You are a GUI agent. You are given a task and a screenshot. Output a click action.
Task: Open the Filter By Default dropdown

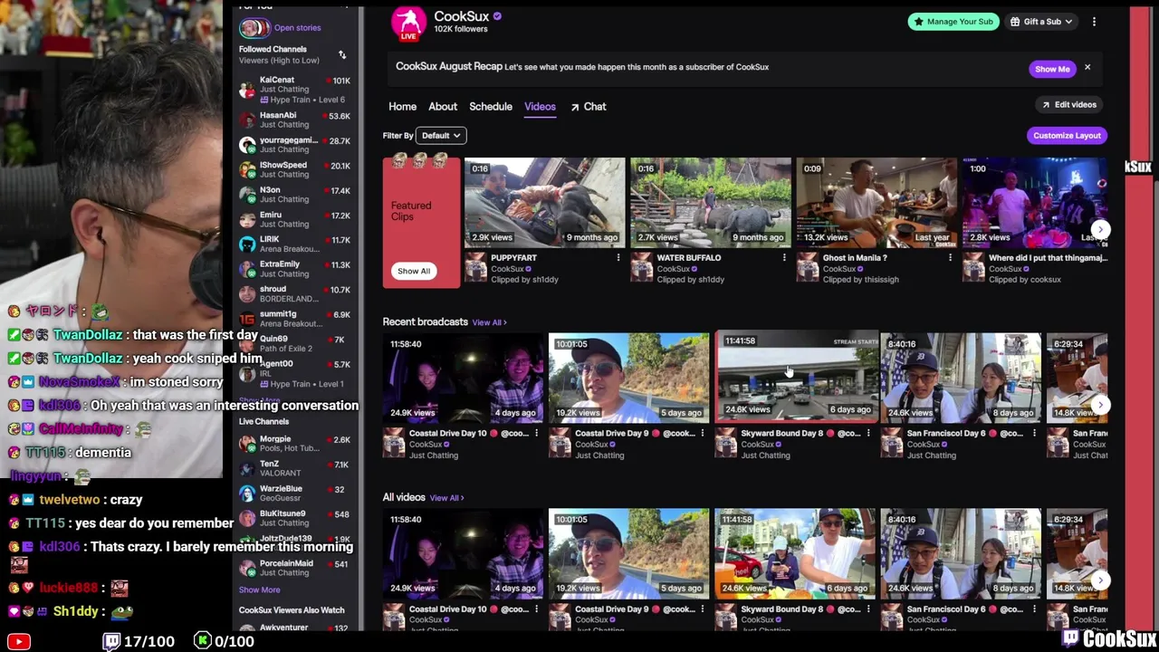(441, 136)
